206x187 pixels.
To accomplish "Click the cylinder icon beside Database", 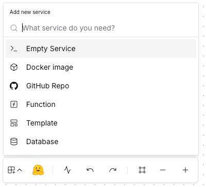I will click(14, 142).
